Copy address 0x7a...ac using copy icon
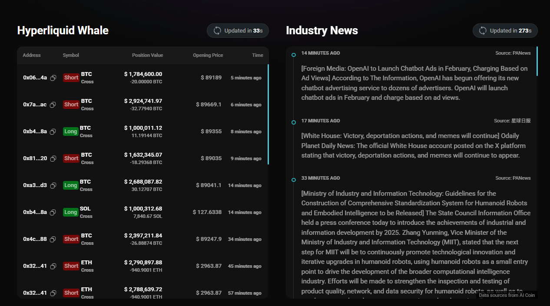Viewport: 550px width, 306px height. tap(53, 105)
